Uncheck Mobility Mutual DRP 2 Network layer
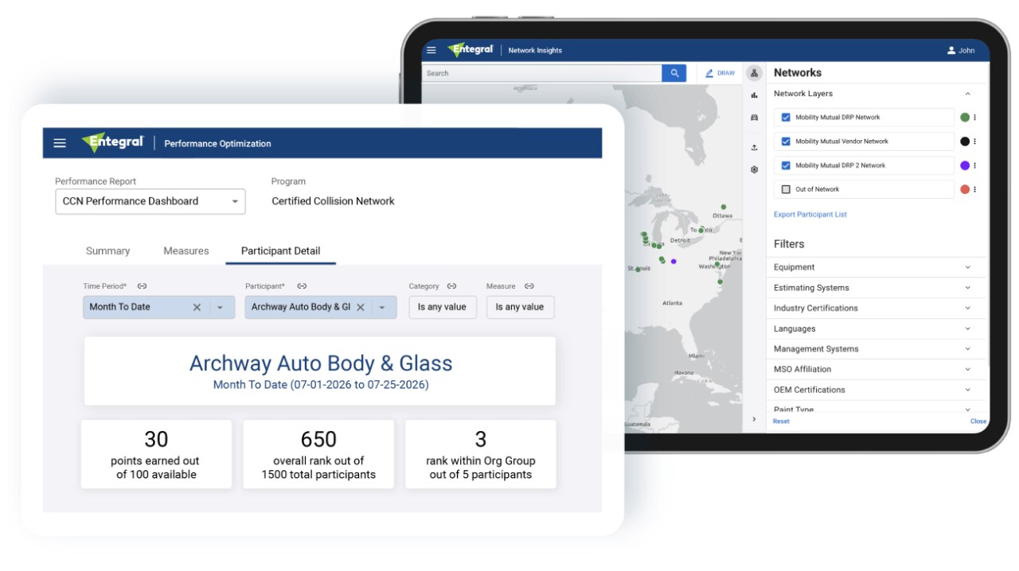1019x571 pixels. pos(786,165)
